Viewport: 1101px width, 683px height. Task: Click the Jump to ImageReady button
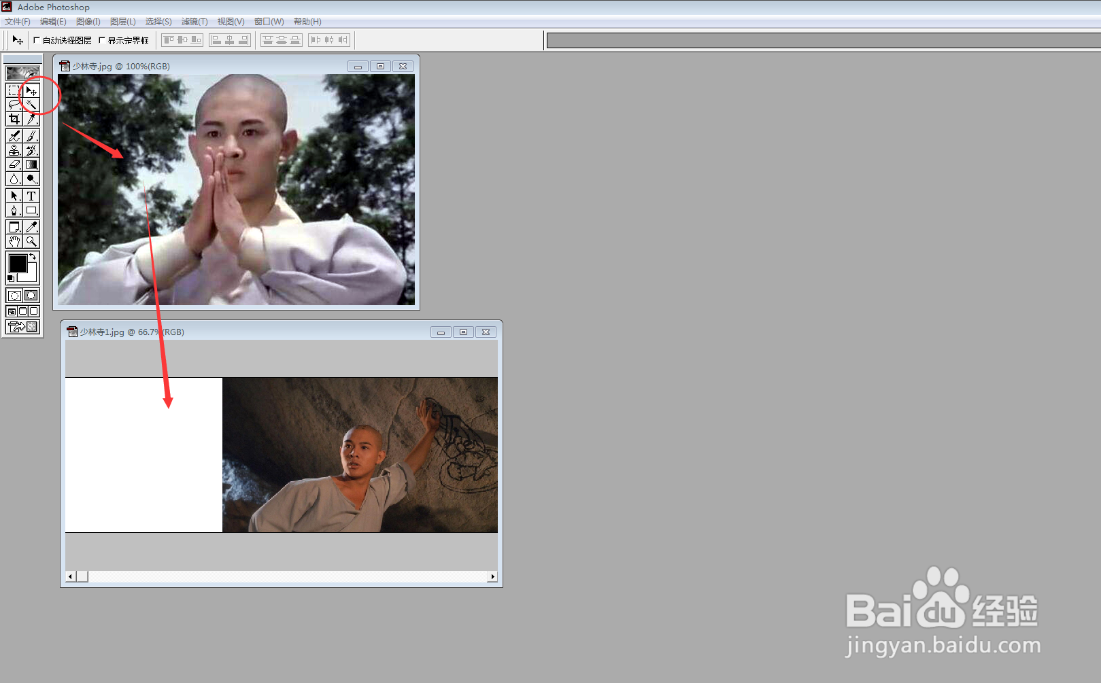[x=23, y=327]
